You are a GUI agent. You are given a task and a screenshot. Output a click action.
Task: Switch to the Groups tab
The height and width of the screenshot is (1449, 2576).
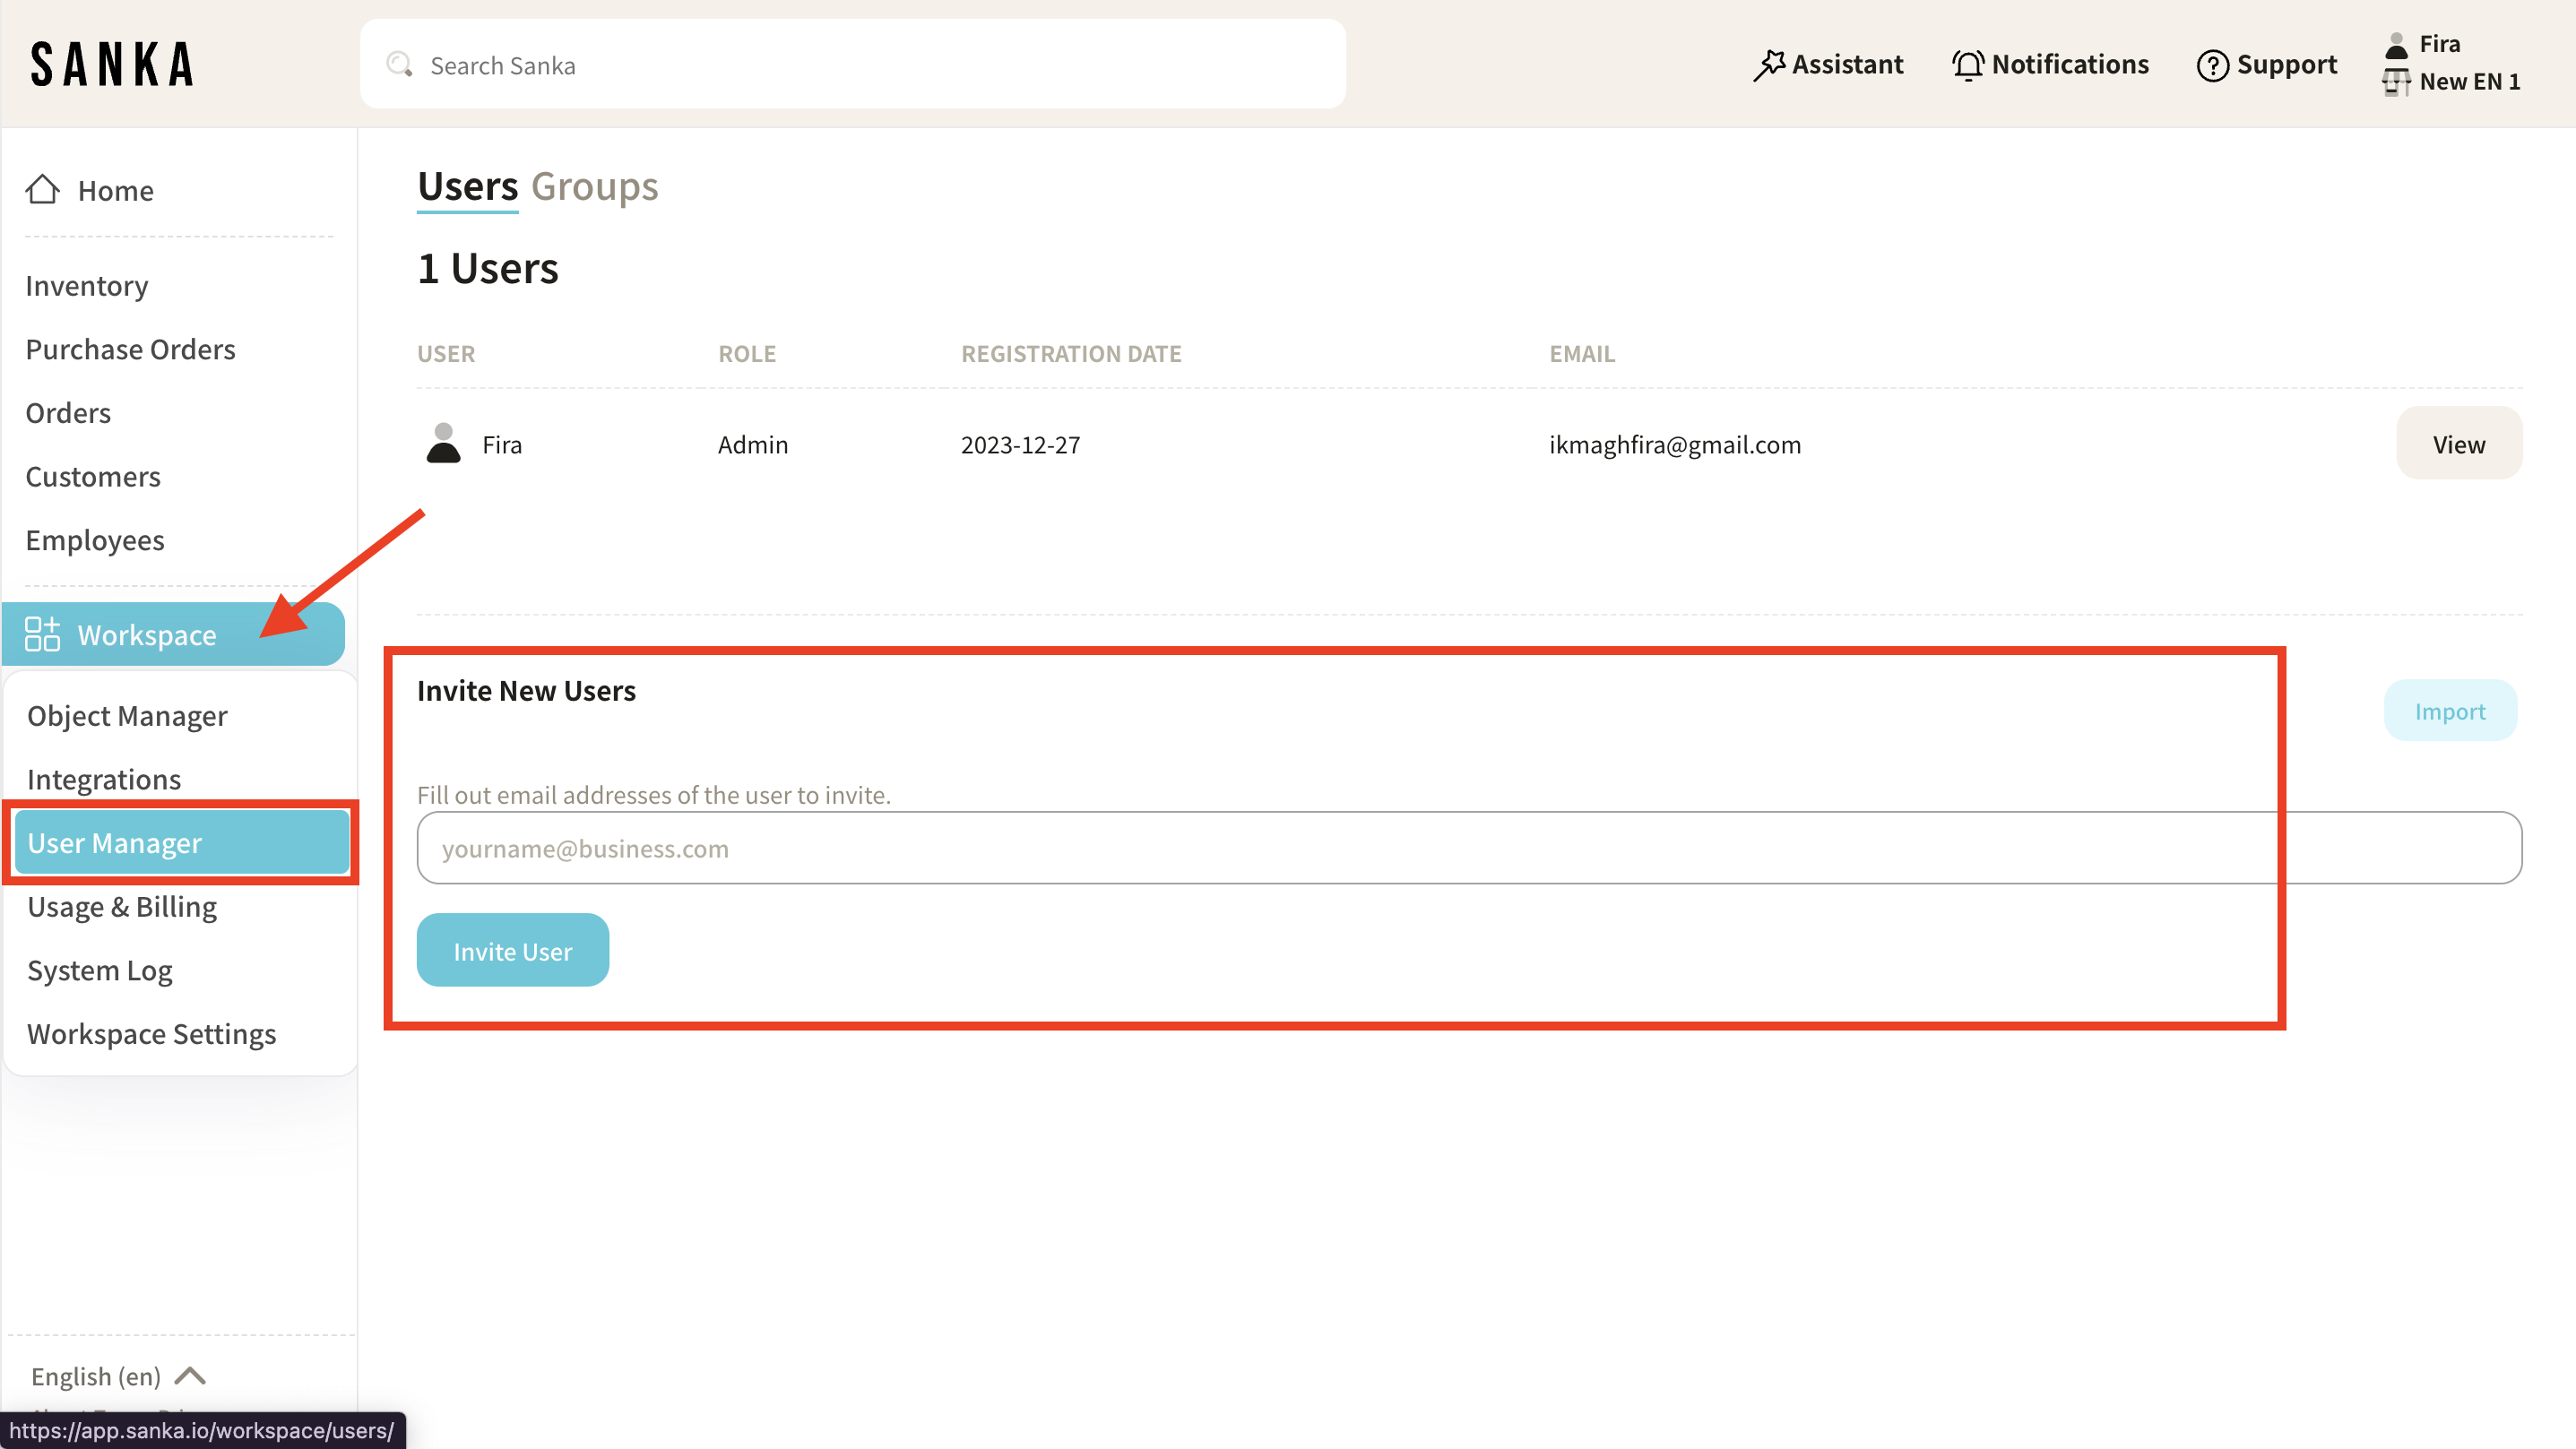click(594, 187)
